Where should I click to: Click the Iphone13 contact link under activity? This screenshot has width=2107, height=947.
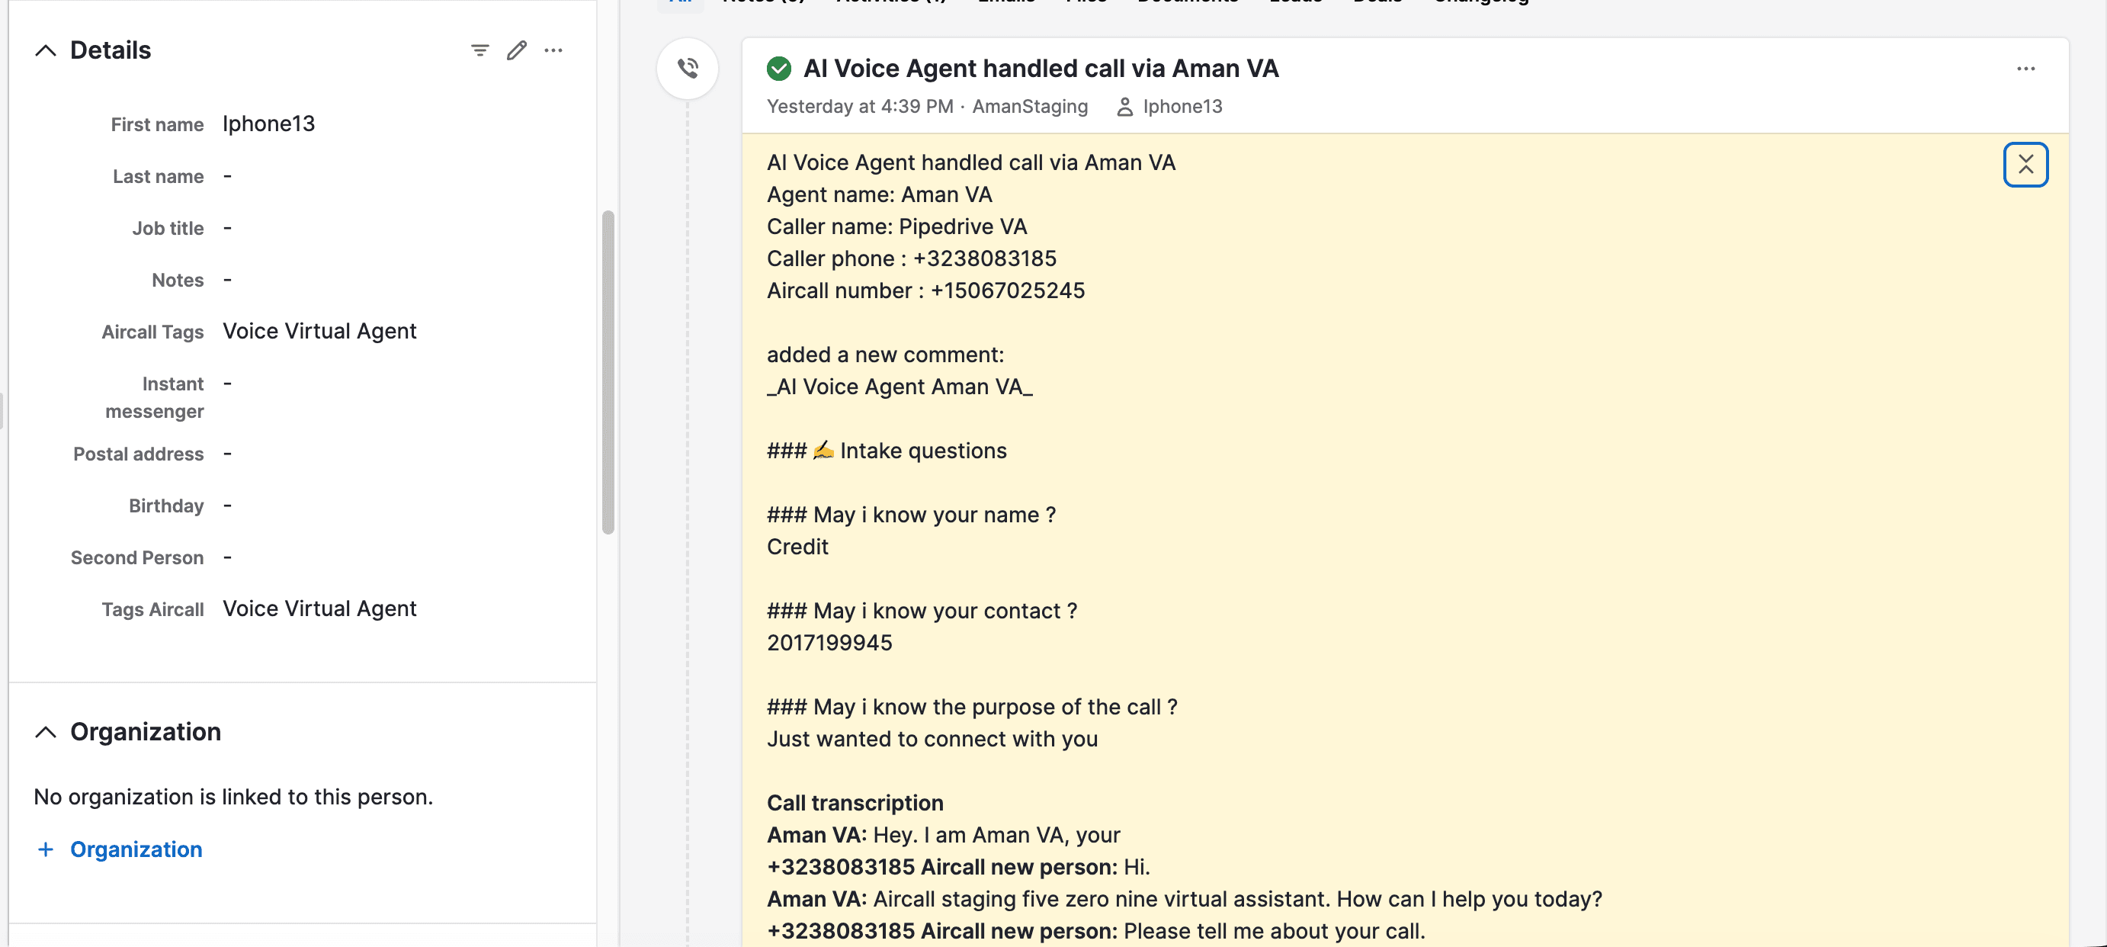tap(1182, 108)
